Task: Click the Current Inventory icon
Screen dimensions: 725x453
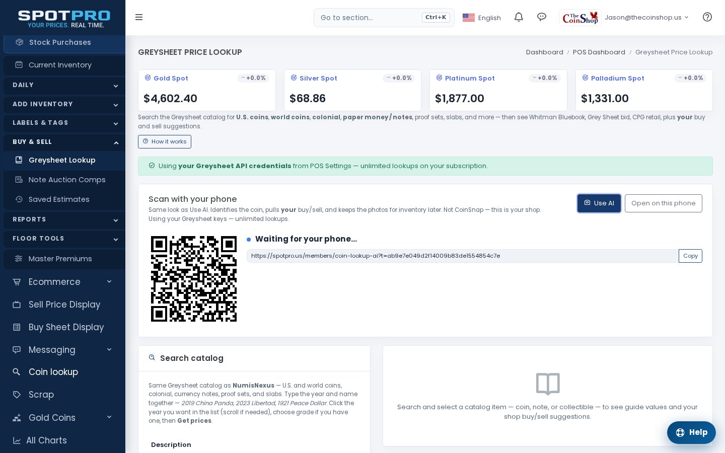Action: pos(19,64)
